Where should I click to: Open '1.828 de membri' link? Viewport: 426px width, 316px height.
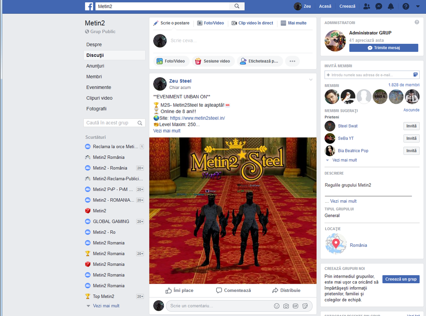[x=404, y=85]
